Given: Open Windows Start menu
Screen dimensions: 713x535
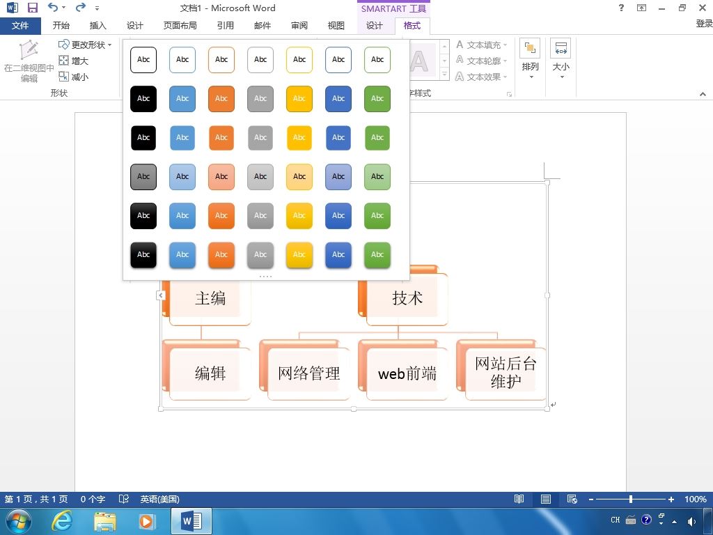Looking at the screenshot, I should pos(18,521).
